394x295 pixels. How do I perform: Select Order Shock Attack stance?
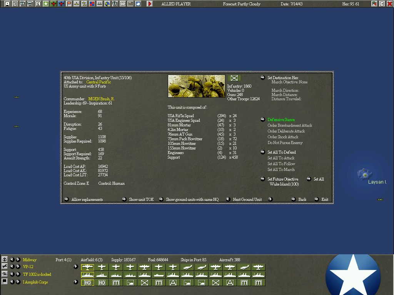tap(283, 137)
